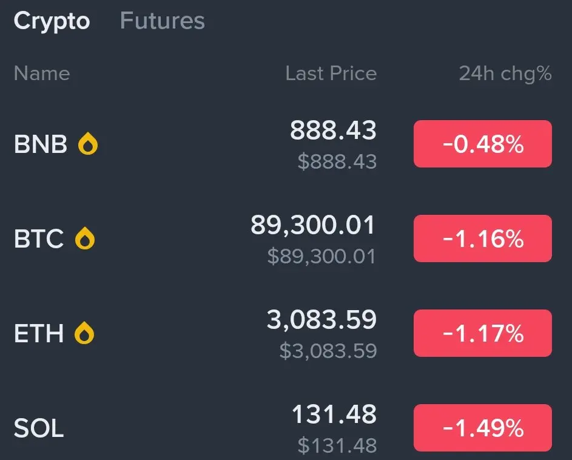Toggle BNB's -0.48% change badge
This screenshot has height=460, width=572.
[x=482, y=144]
